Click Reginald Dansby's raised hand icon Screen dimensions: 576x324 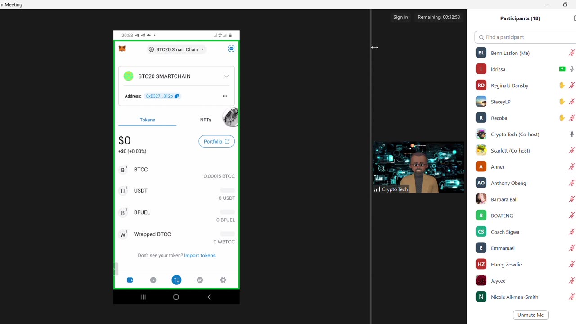(x=562, y=85)
